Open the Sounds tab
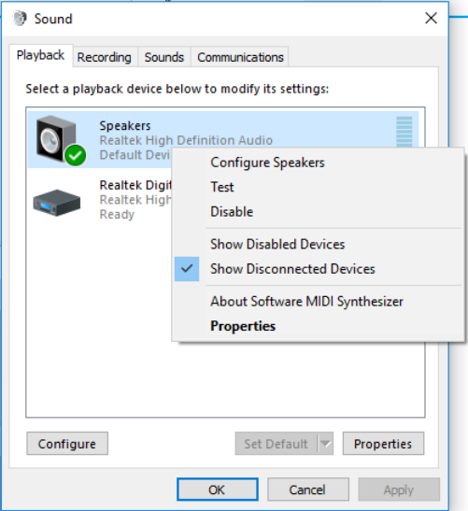Screen dimensions: 468x511 (164, 57)
